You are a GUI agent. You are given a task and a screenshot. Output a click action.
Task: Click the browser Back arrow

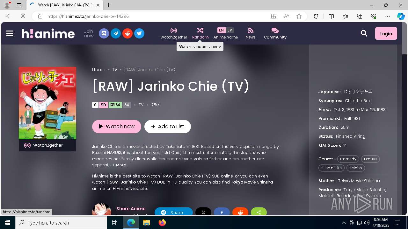tap(9, 16)
